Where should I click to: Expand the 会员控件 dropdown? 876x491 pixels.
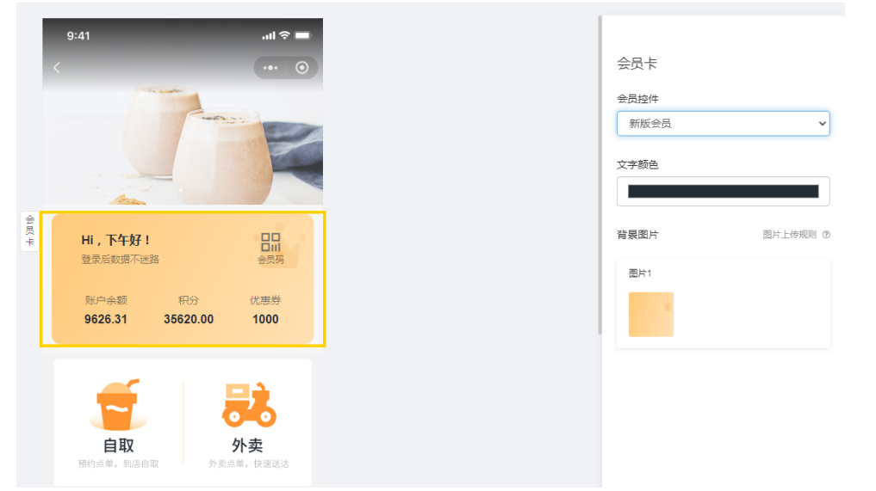point(723,123)
